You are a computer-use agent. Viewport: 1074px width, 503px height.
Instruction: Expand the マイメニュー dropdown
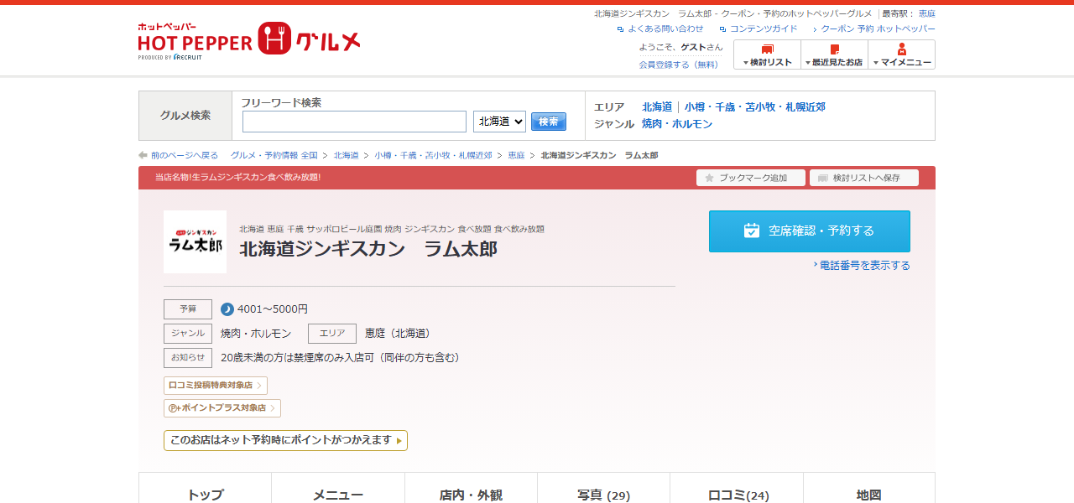tap(901, 54)
